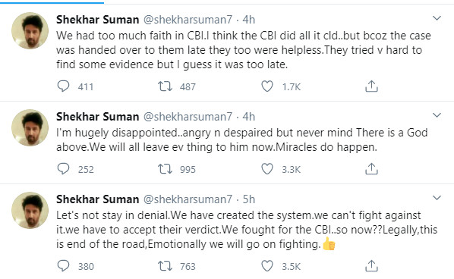The image size is (454, 279).
Task: Open options chevron on first tweet
Action: pyautogui.click(x=437, y=18)
